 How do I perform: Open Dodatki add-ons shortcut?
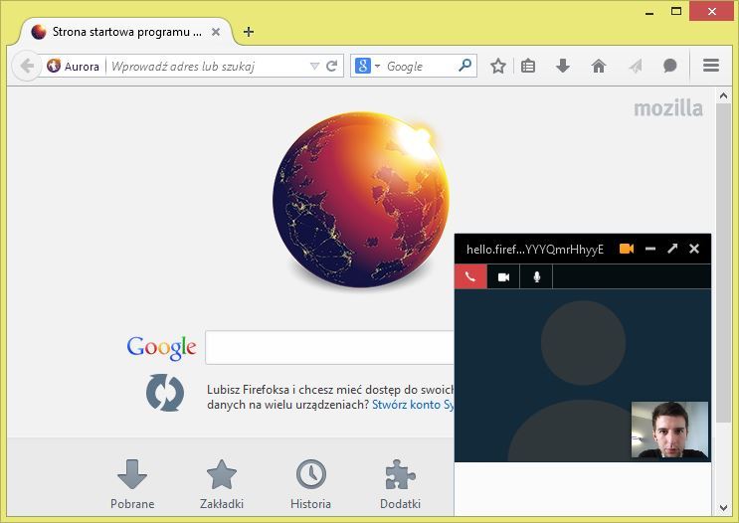[x=400, y=484]
